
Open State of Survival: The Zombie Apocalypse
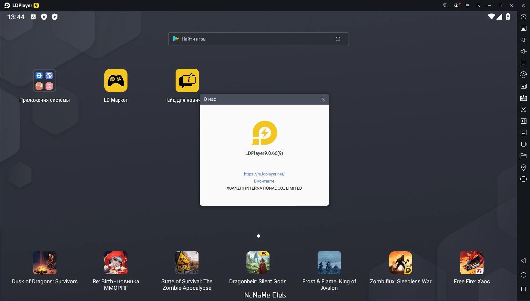pos(187,263)
